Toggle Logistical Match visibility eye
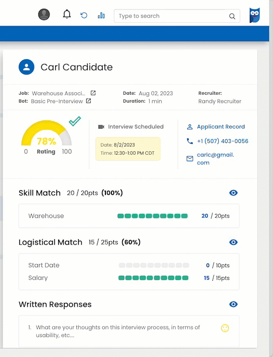The height and width of the screenshot is (357, 273). tap(234, 242)
